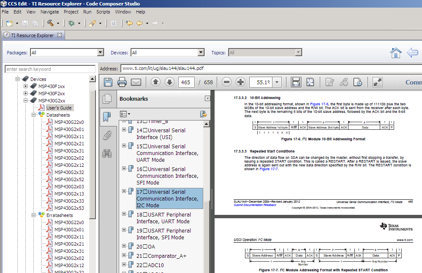Click the Debug bug icon
Image resolution: width=422 pixels, height=273 pixels.
(x=71, y=23)
